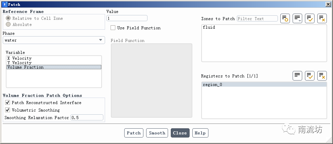Select region_0 in Registers to Patch
333x144 pixels.
point(213,85)
